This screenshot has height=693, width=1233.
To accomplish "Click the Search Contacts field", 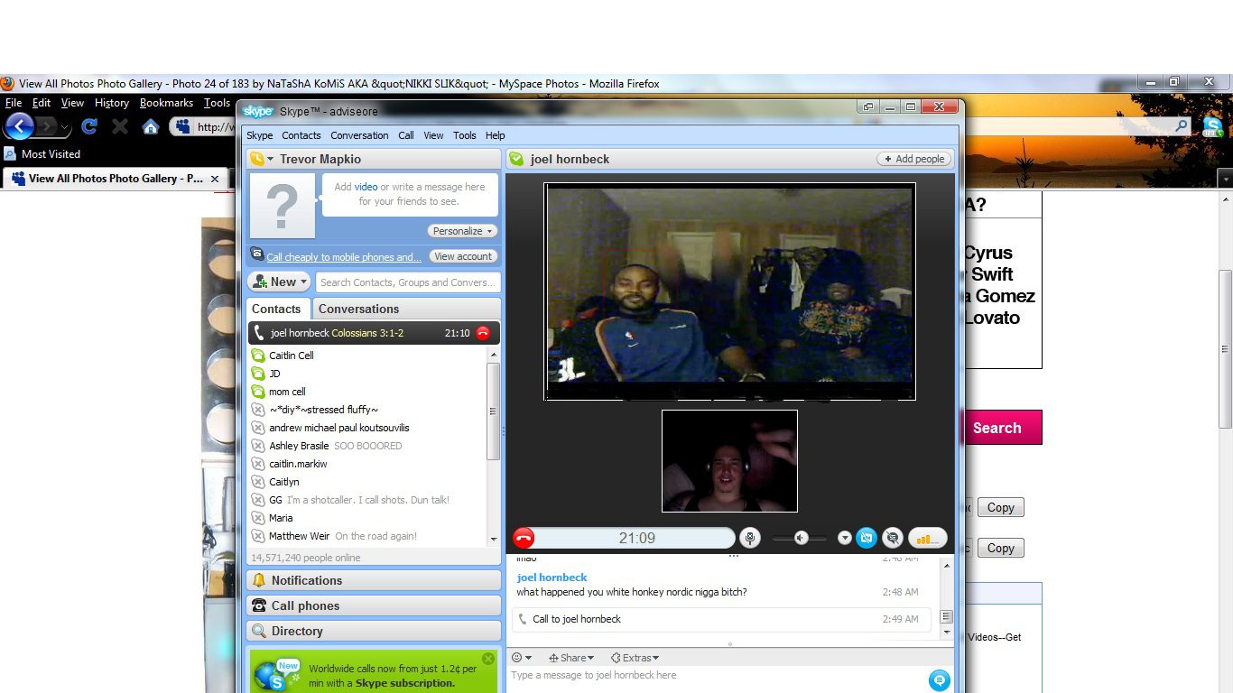I will coord(408,282).
